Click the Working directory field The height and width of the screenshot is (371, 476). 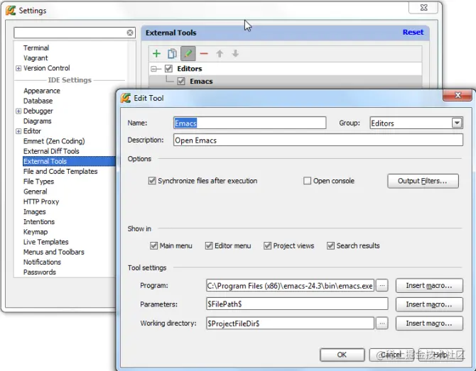pos(290,323)
